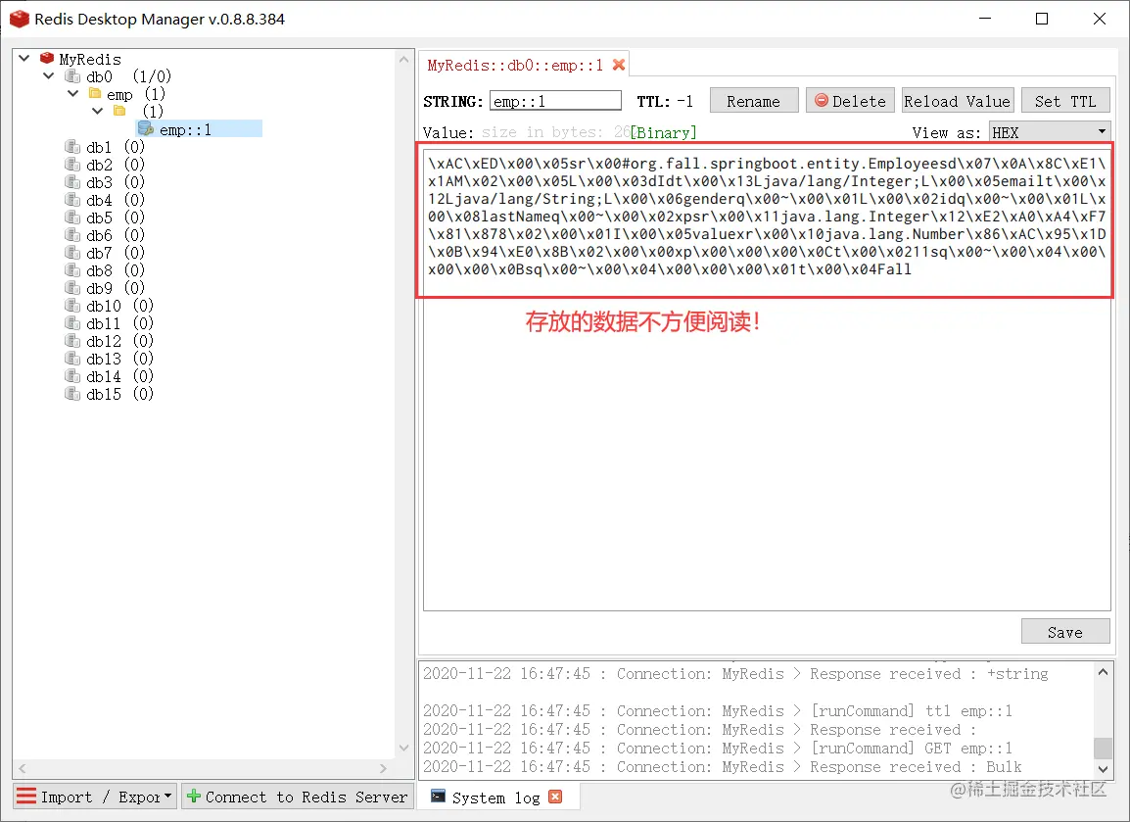Click the Redis Desktop Manager title icon
The height and width of the screenshot is (822, 1130).
(x=19, y=19)
